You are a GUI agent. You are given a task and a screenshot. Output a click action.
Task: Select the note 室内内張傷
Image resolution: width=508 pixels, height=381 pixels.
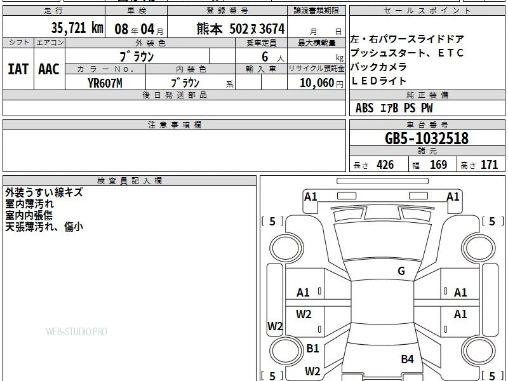point(29,215)
